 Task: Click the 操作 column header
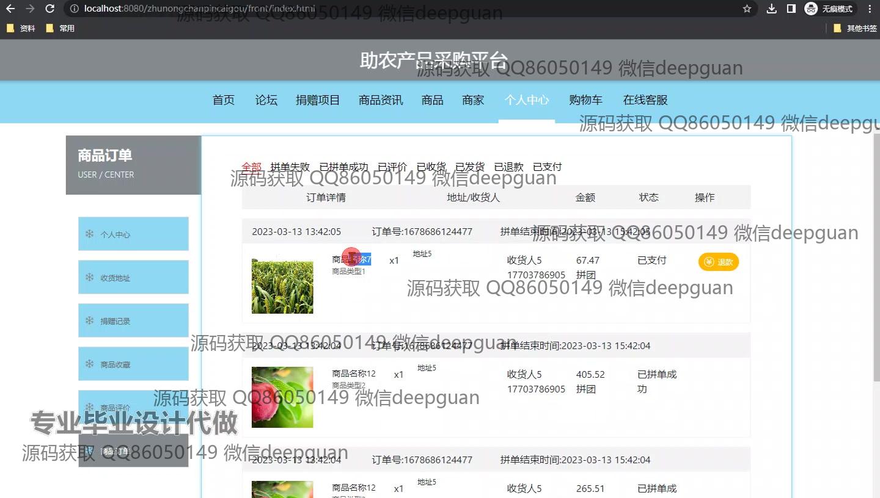705,197
